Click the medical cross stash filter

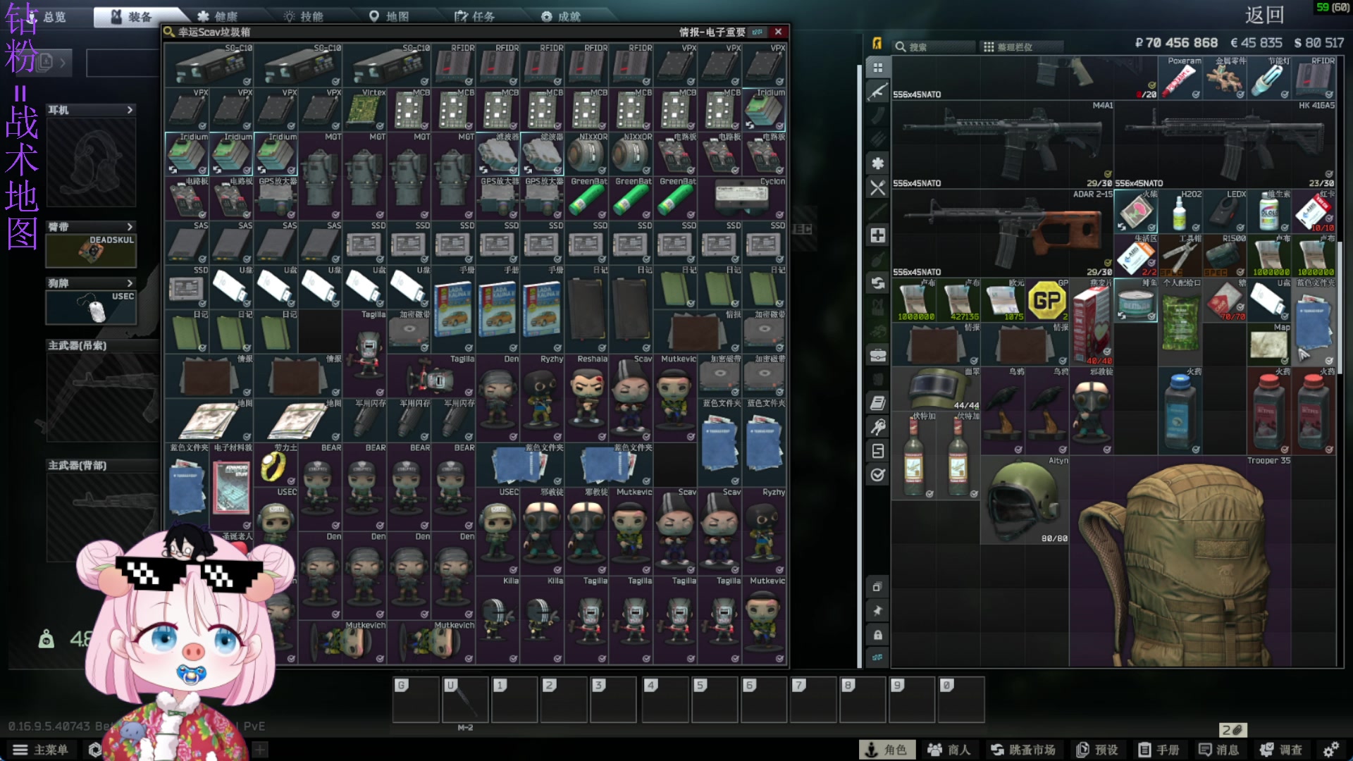pyautogui.click(x=877, y=235)
